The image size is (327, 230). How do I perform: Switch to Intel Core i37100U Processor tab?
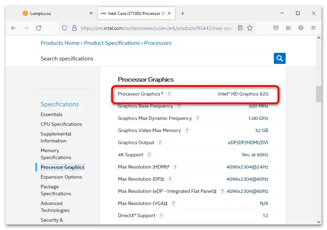pos(136,13)
